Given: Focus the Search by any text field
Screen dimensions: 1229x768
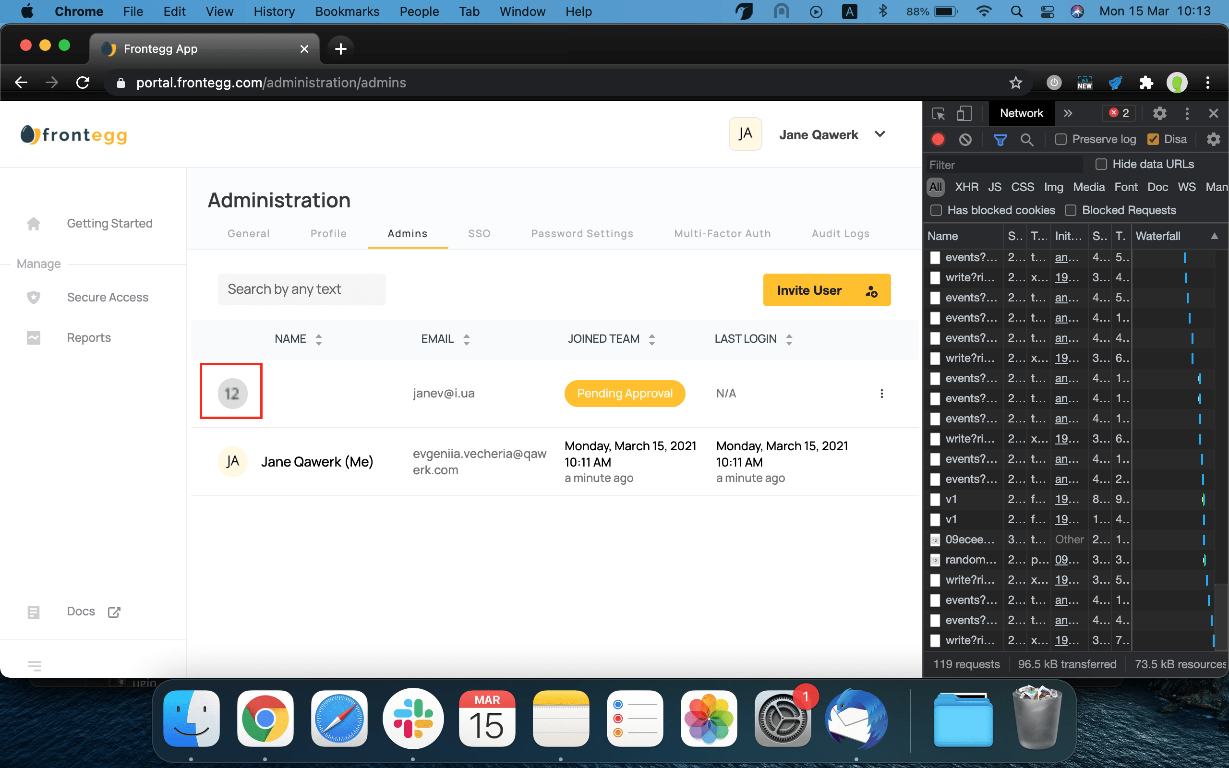Looking at the screenshot, I should pyautogui.click(x=301, y=289).
